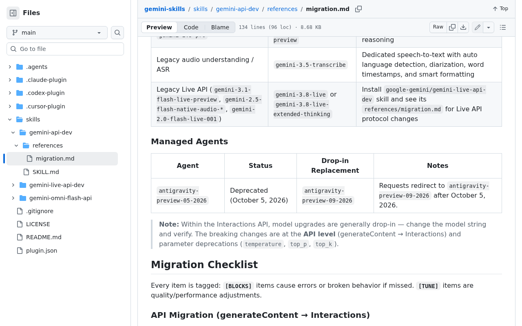Click the .agents folder icon
522x326 pixels.
(20, 67)
